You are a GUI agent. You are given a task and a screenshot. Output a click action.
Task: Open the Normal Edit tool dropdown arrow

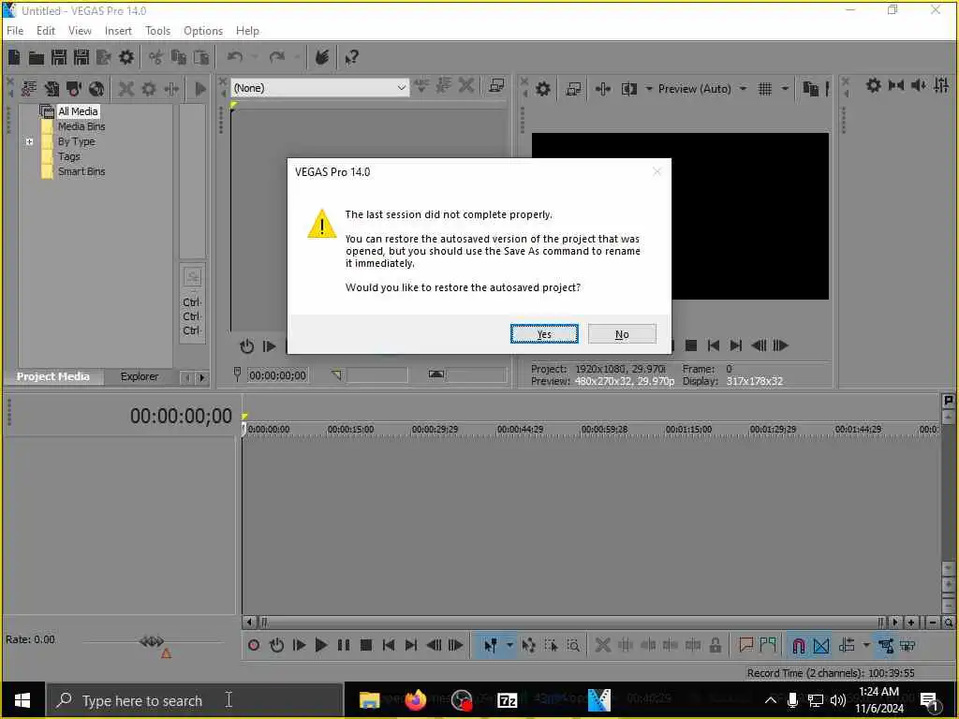point(509,645)
